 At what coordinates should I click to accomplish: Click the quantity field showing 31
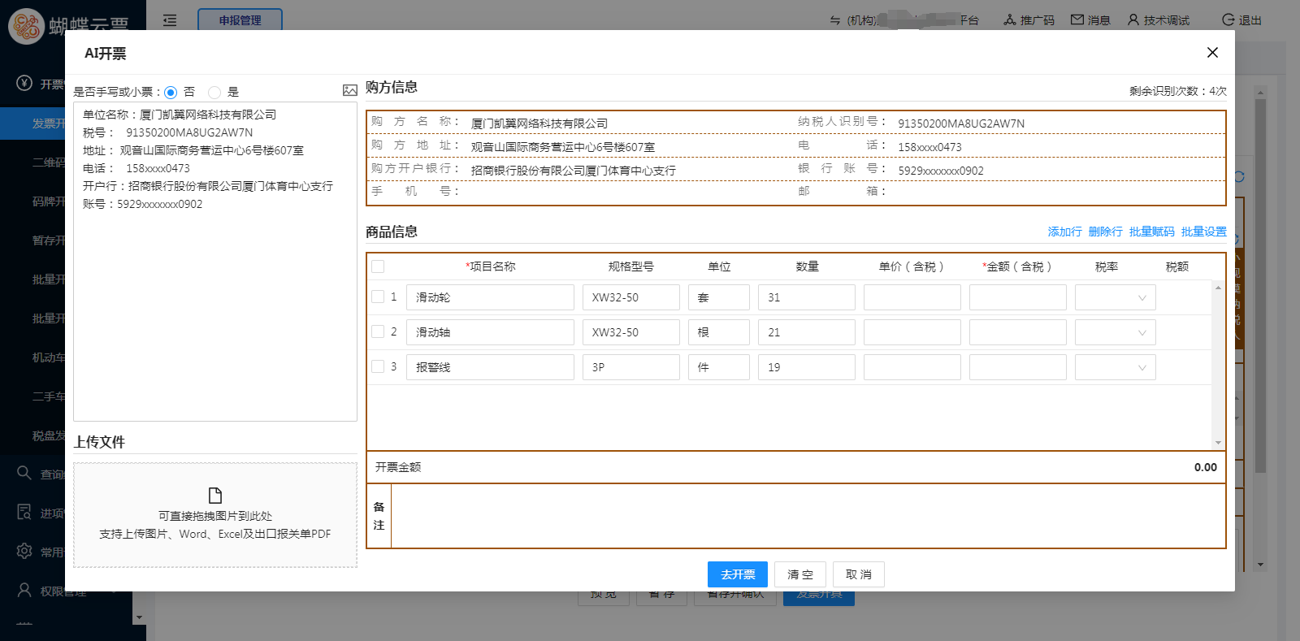point(807,297)
